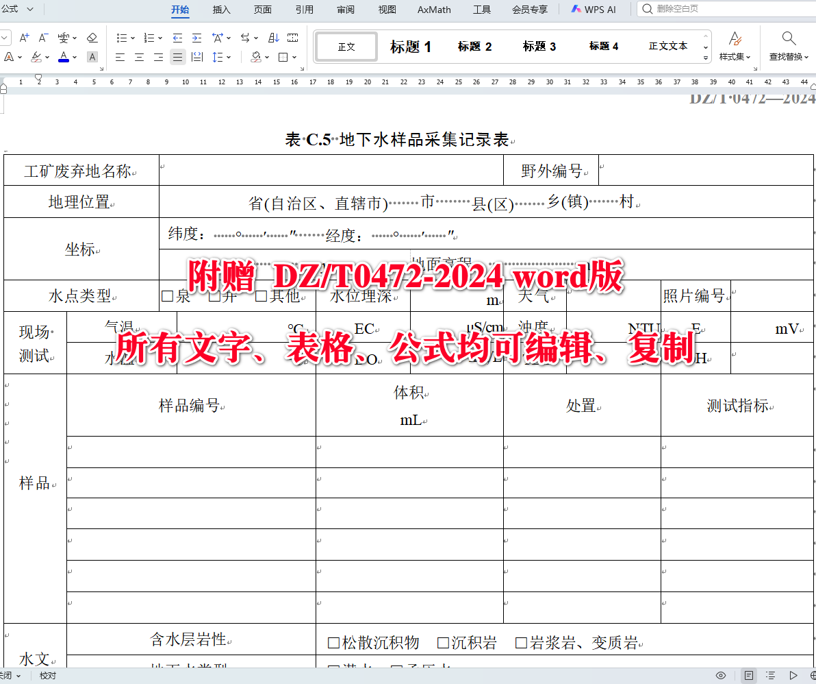816x684 pixels.
Task: Select the phonetic guide (拼音指南) icon
Action: pos(63,38)
